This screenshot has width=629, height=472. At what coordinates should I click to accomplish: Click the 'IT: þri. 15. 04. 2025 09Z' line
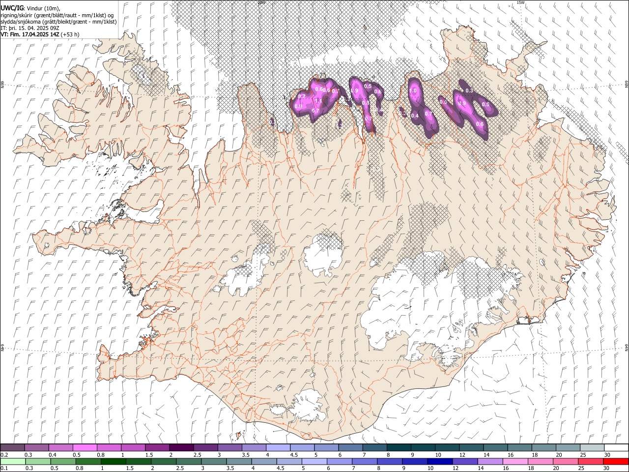[x=30, y=28]
